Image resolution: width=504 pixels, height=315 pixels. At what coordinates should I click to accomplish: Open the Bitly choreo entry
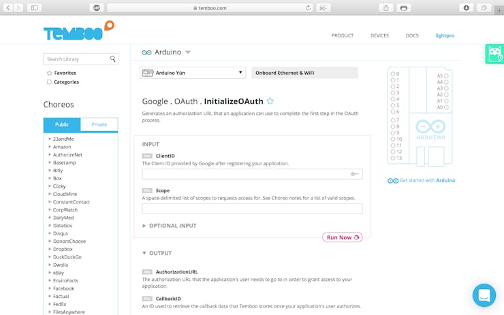(x=58, y=171)
